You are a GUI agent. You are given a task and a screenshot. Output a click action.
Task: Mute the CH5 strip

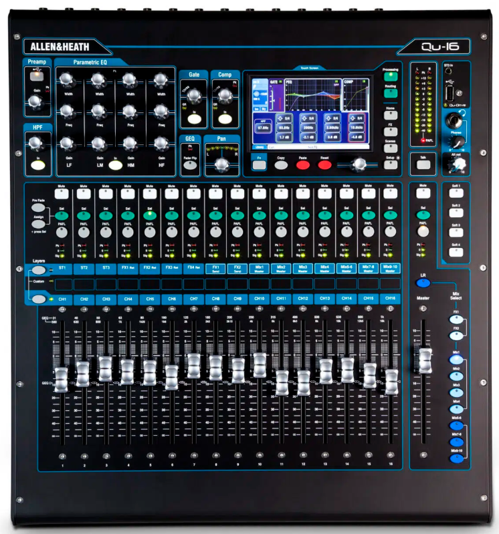click(150, 194)
